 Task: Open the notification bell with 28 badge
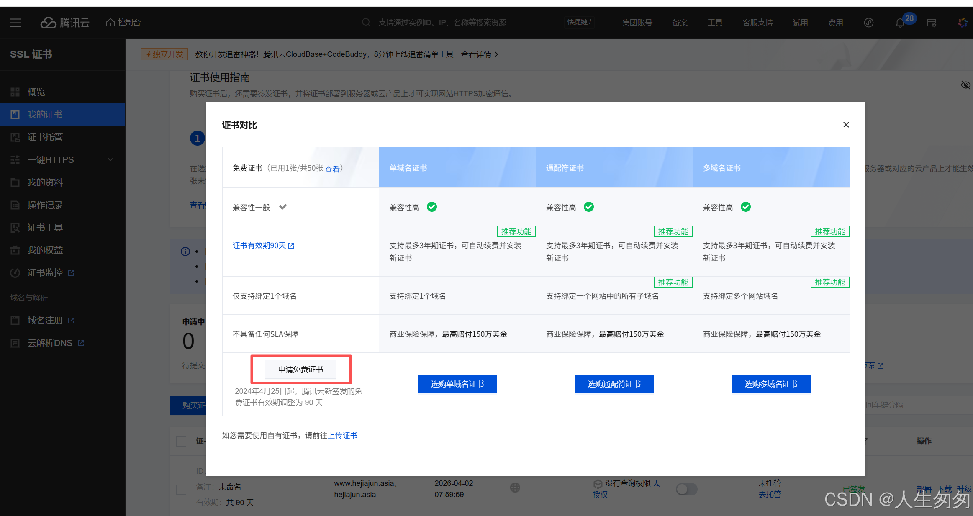tap(900, 23)
